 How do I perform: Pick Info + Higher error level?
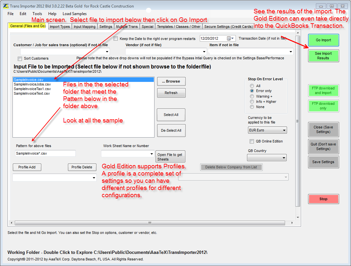click(x=252, y=102)
